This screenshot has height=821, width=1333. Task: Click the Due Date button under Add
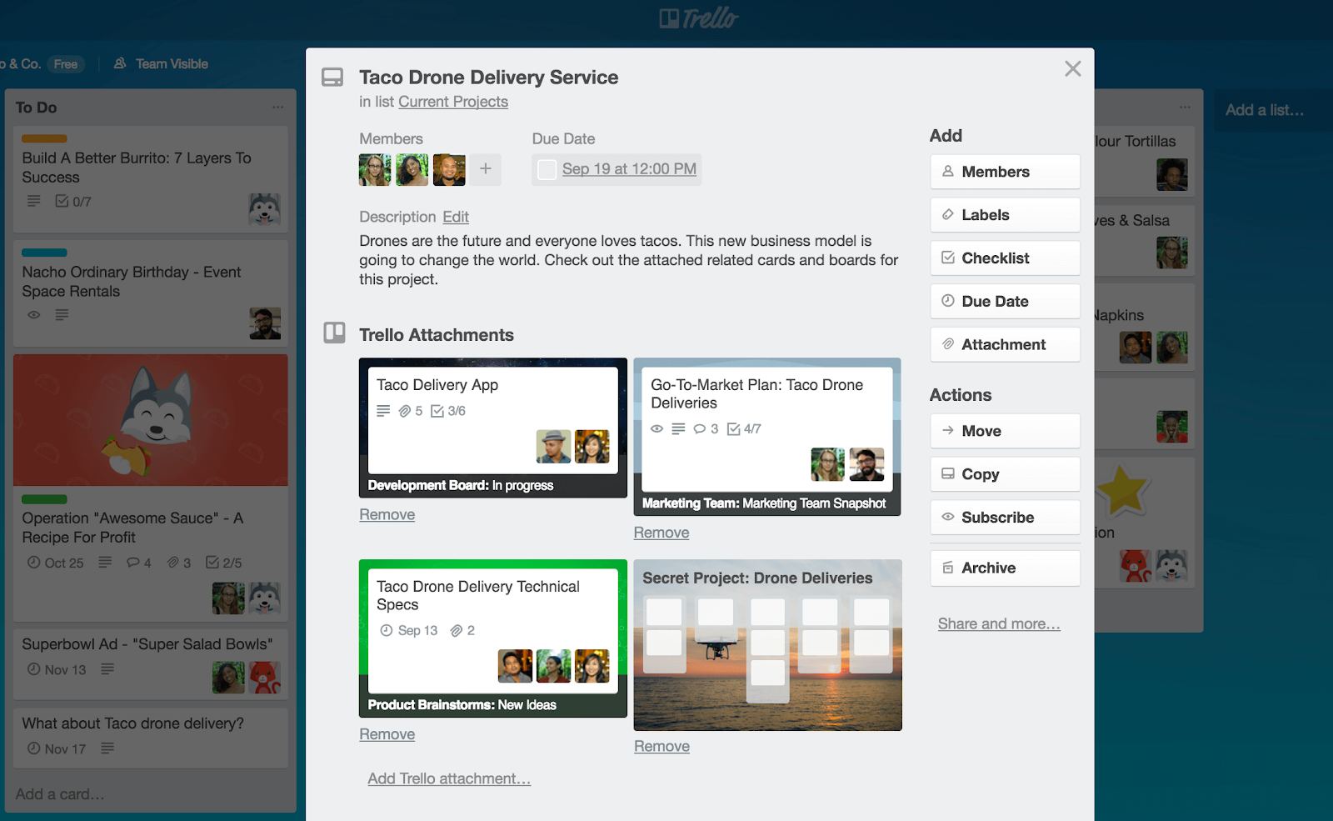point(1005,302)
